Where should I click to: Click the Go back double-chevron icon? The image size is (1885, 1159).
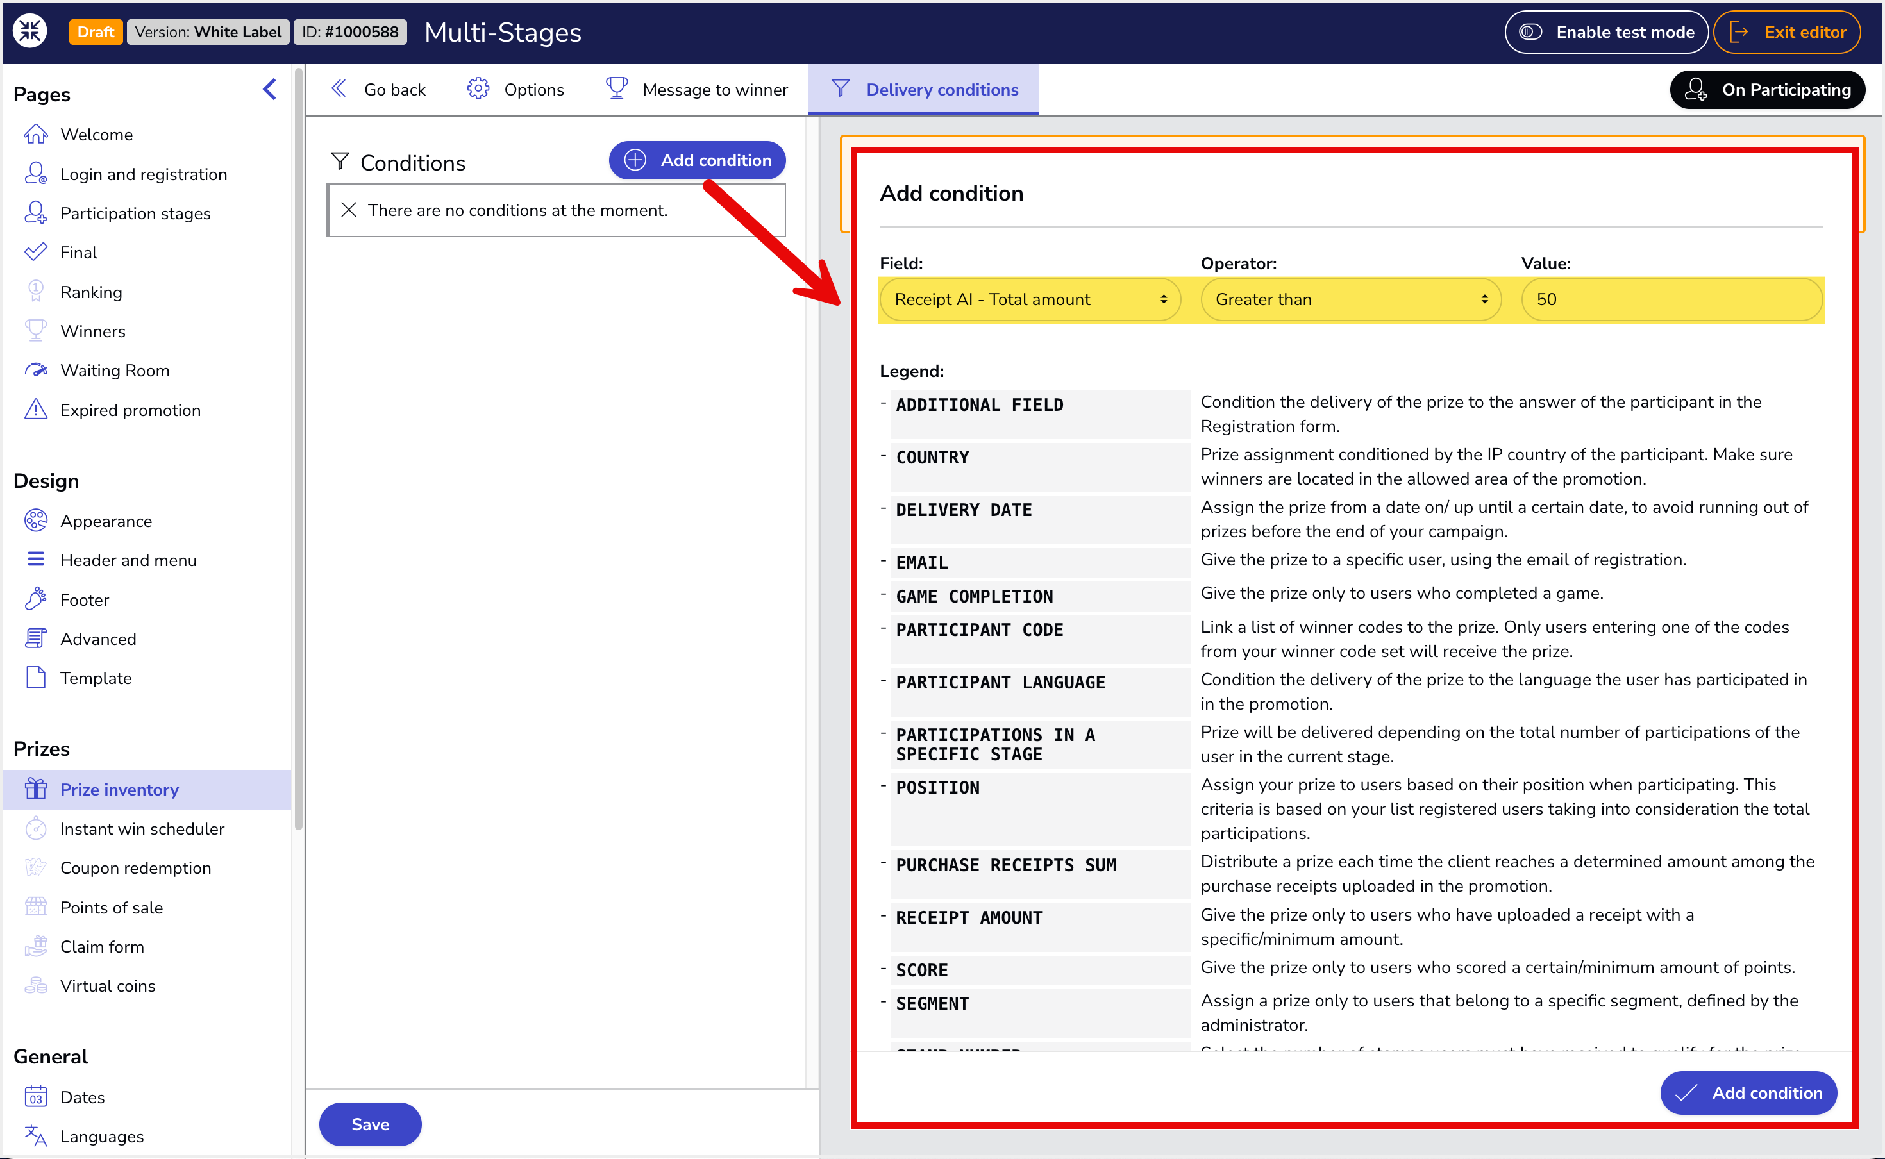pos(339,89)
